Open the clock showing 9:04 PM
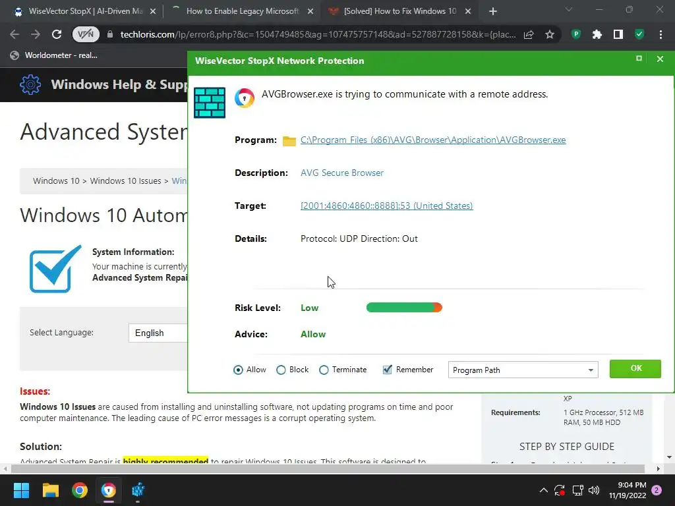 tap(628, 490)
